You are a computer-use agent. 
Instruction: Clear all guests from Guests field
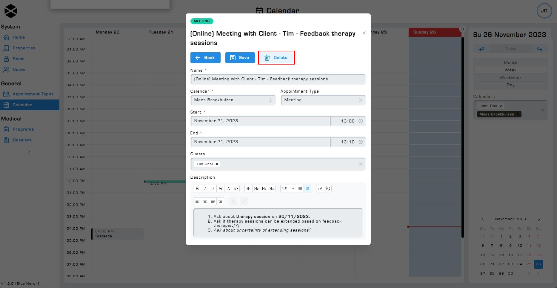tap(360, 164)
